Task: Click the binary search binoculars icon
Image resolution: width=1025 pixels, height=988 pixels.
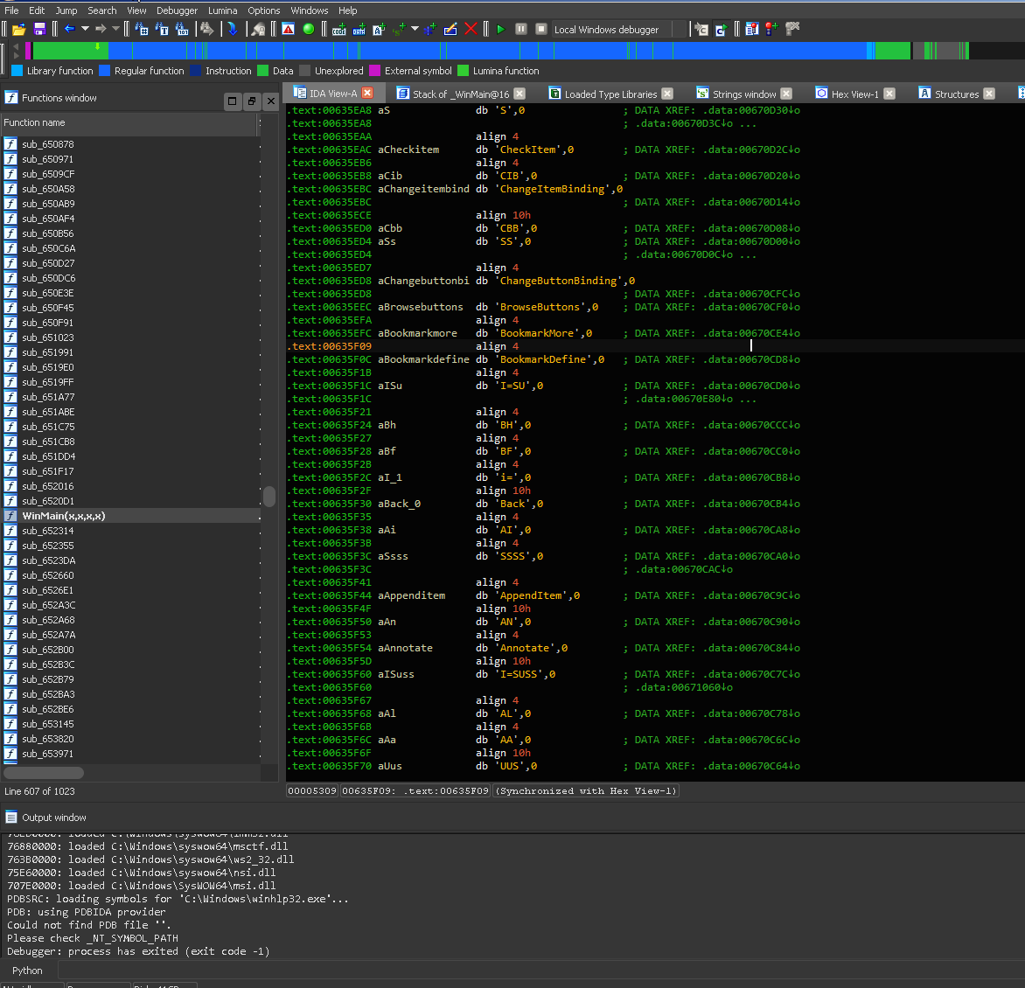Action: (182, 29)
